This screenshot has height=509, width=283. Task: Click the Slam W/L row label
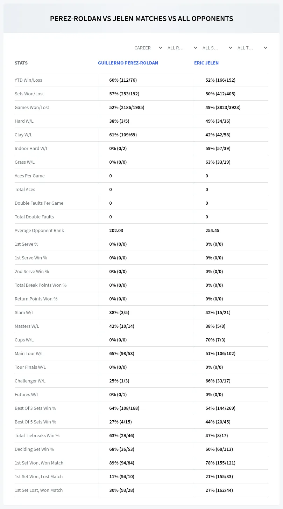(x=24, y=312)
